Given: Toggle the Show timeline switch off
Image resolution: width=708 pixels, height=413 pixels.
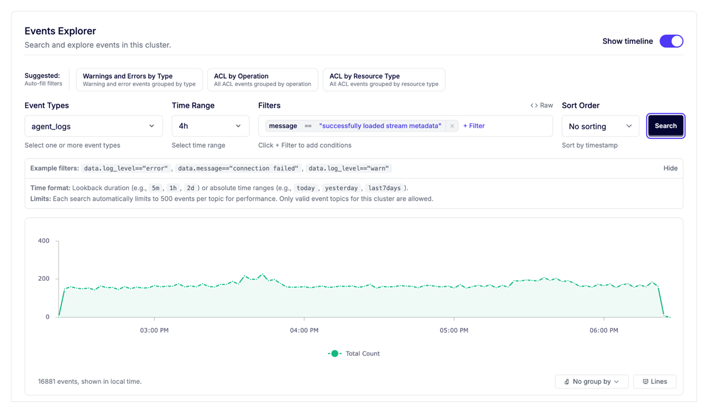Looking at the screenshot, I should point(671,41).
